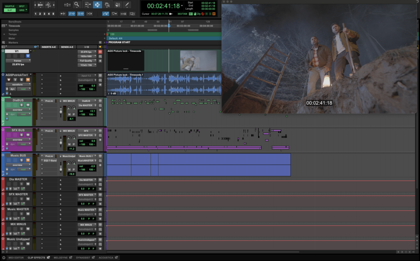
Task: Open the DiaBUS automation mode read dropdown
Action: (25, 114)
